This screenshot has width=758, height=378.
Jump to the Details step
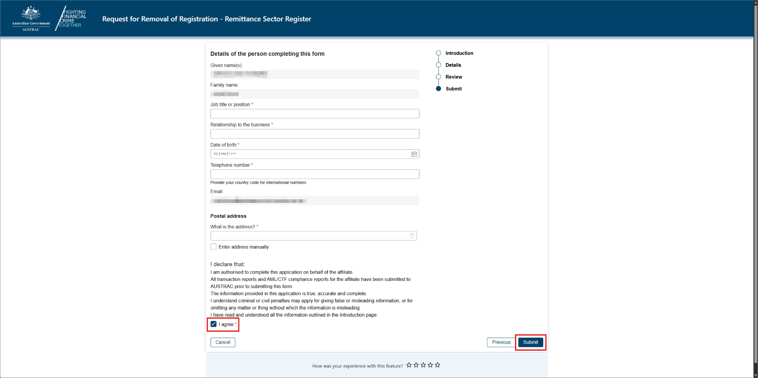coord(453,65)
